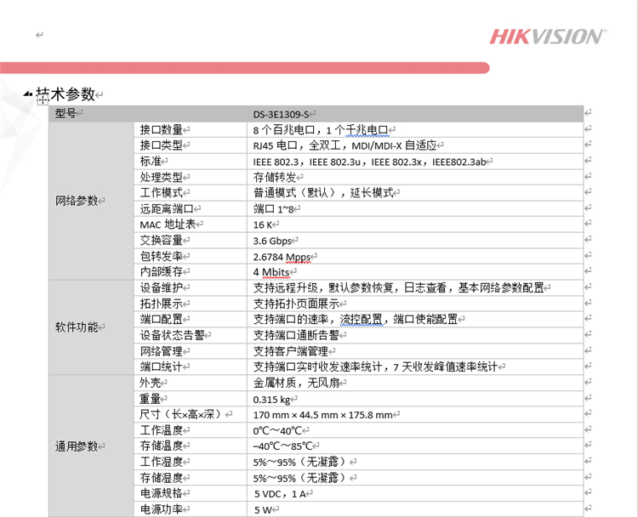Click the 工作温度 label cell
Image resolution: width=638 pixels, height=517 pixels.
[x=190, y=430]
